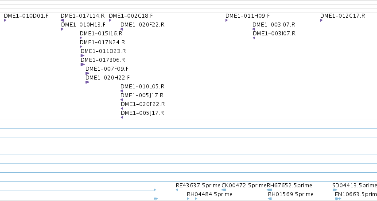Select the DME1-020H22.F label

108,78
